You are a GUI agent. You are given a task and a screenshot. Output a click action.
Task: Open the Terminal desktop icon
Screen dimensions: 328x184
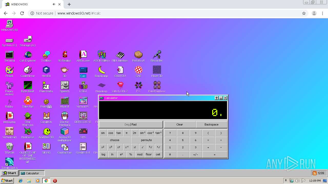point(9,56)
